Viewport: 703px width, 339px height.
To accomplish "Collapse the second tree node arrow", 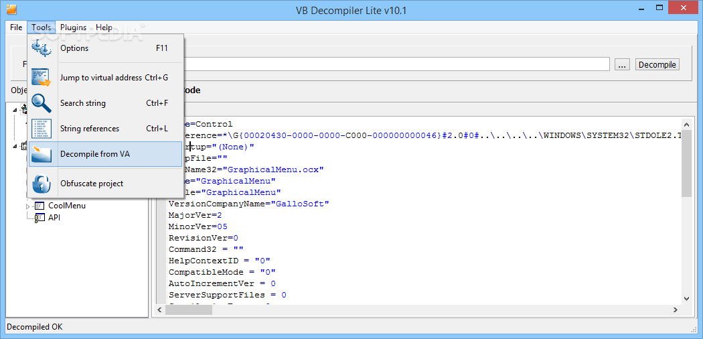I will click(x=15, y=146).
